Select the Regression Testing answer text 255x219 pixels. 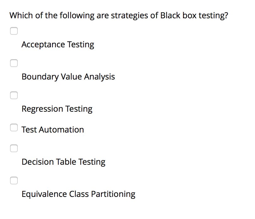pos(57,109)
